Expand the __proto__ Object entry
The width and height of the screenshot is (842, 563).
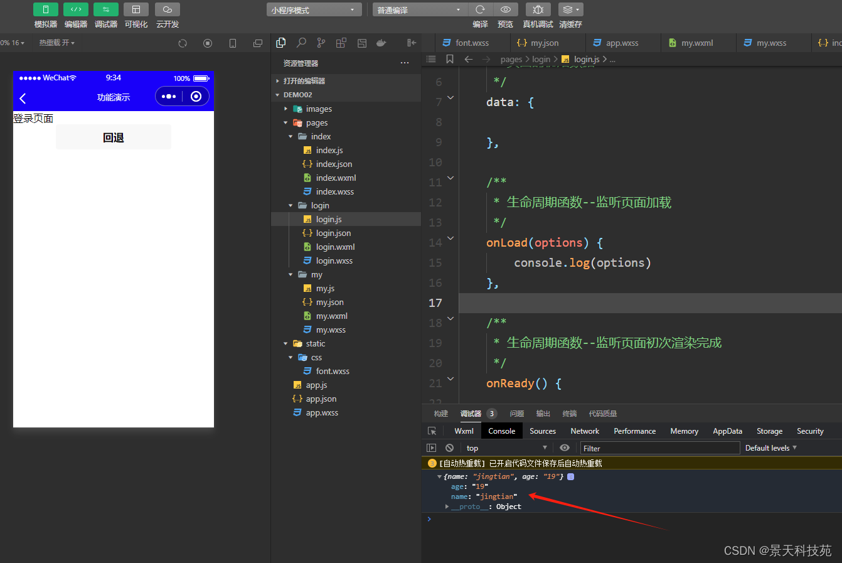(447, 507)
